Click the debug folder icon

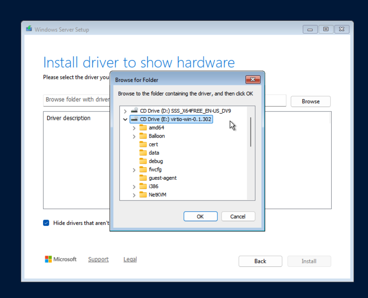coord(143,161)
